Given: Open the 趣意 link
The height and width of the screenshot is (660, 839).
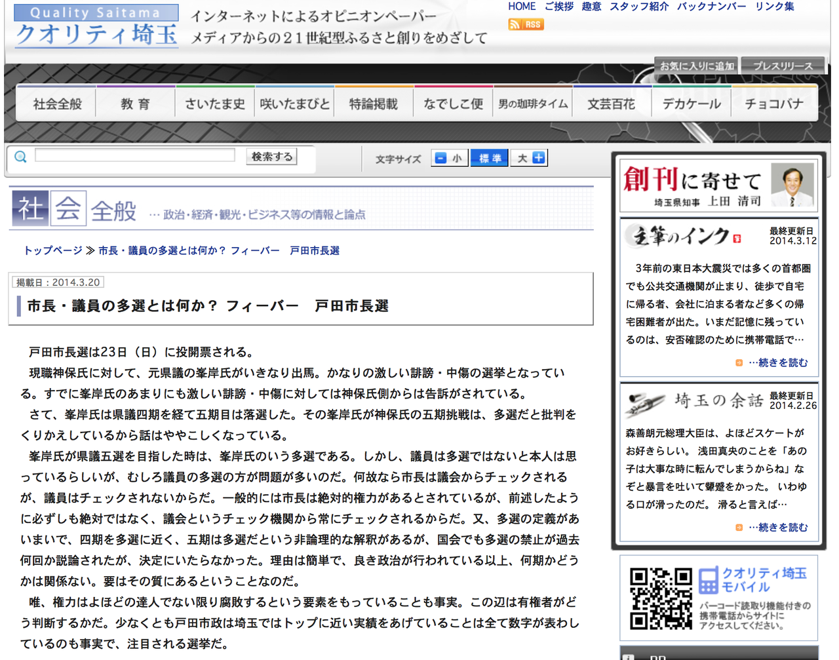Looking at the screenshot, I should 592,7.
